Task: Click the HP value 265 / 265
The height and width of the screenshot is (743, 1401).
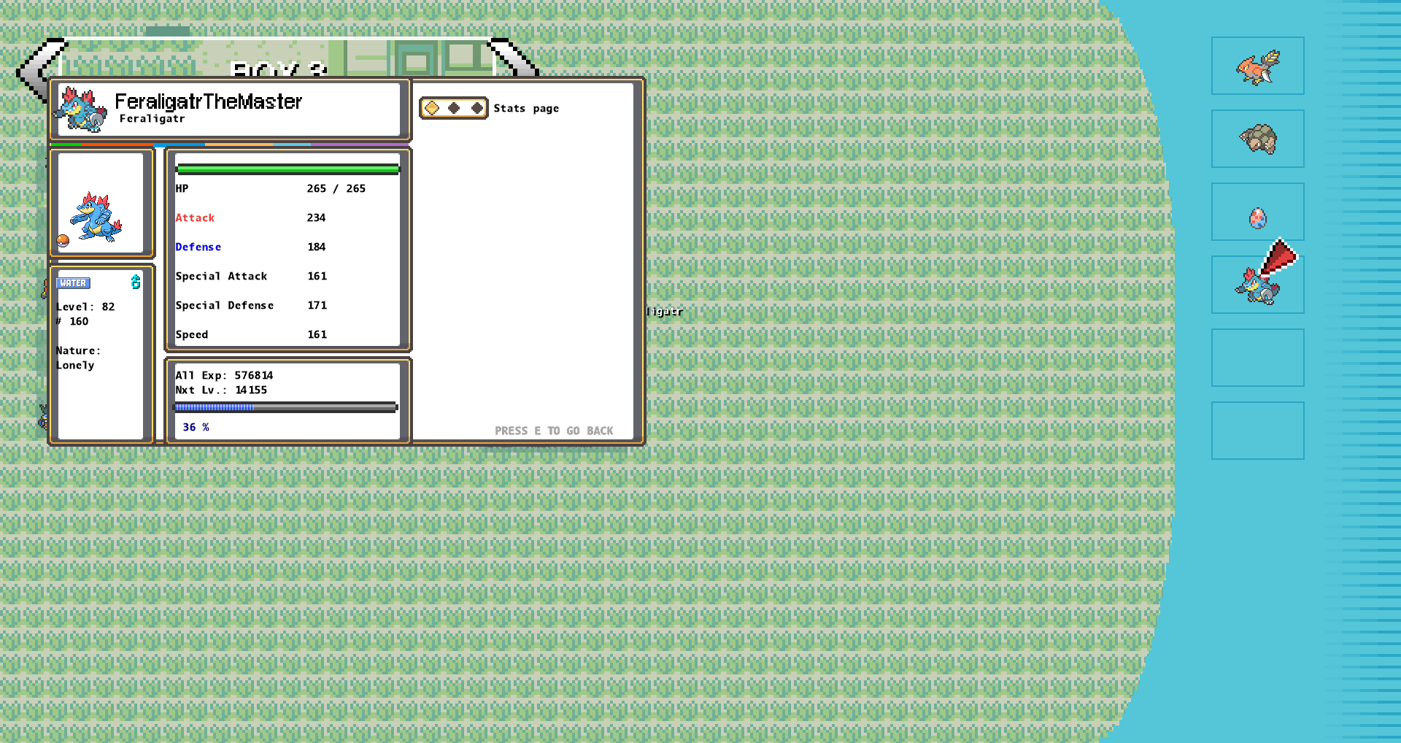Action: tap(336, 188)
